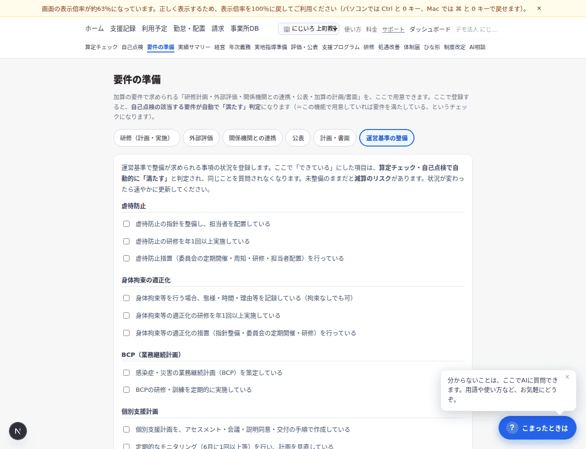
Task: Click the BCP（業務継続計画） section heading
Action: tap(152, 354)
